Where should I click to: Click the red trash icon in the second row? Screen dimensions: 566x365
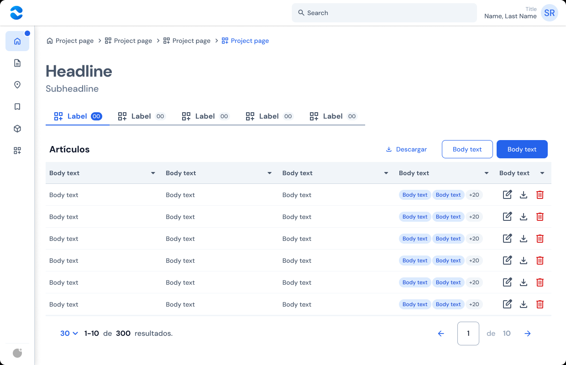(x=540, y=217)
